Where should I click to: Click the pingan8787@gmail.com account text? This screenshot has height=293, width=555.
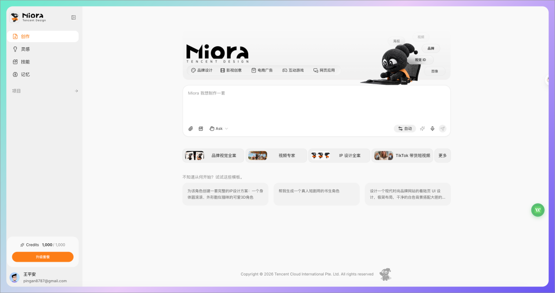45,281
